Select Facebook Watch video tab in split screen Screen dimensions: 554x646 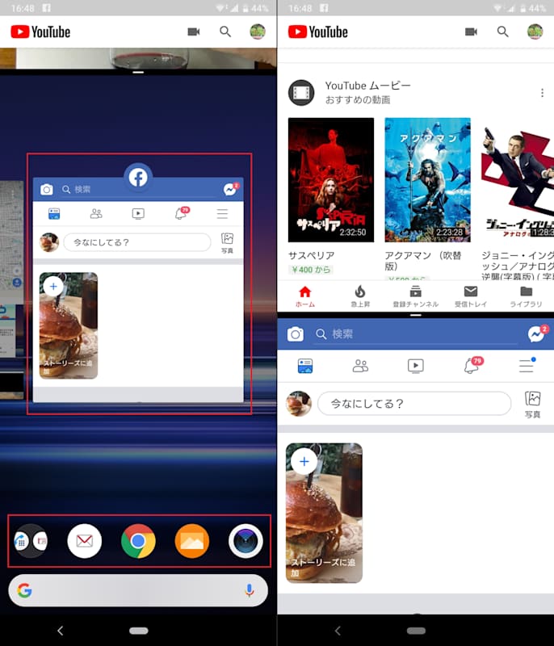coord(416,366)
